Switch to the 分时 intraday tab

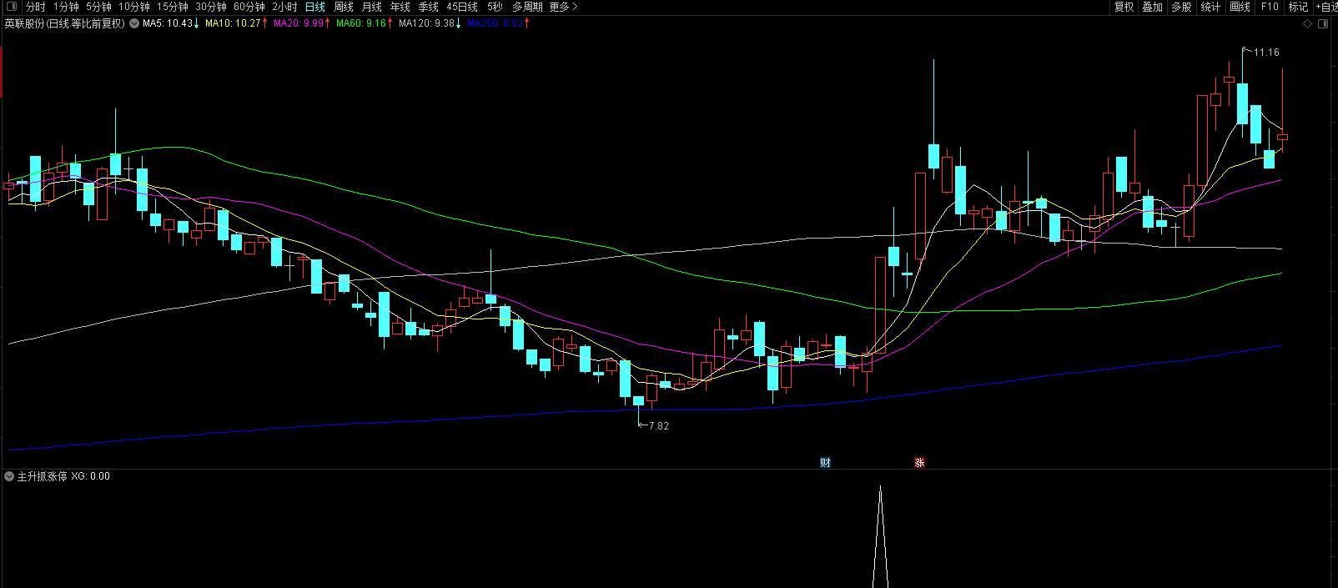click(x=36, y=7)
